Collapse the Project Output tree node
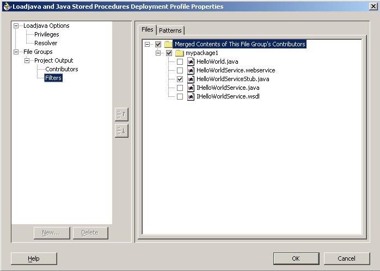 27,60
